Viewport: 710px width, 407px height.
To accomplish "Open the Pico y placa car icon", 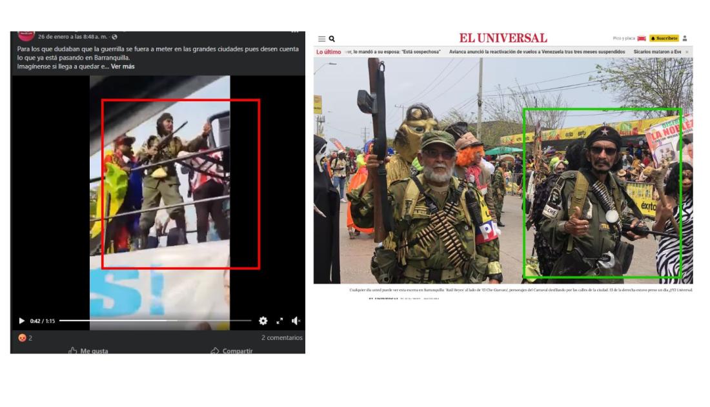I will (641, 38).
